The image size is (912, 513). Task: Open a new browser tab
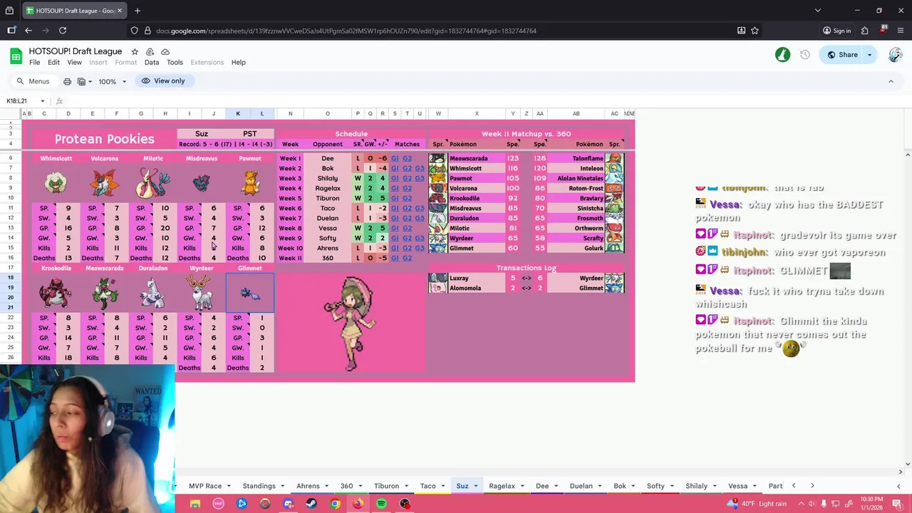pos(138,11)
